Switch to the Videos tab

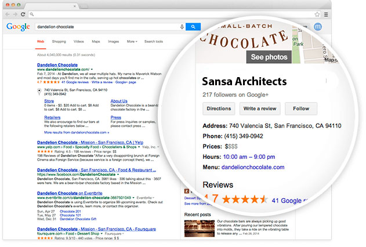(x=79, y=42)
